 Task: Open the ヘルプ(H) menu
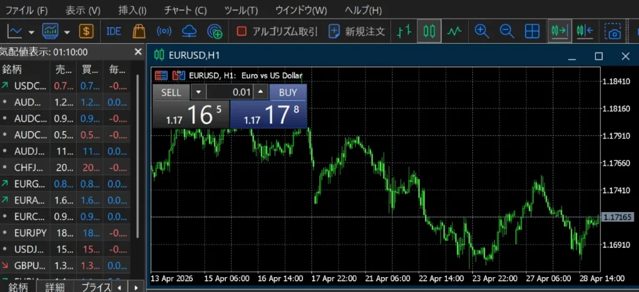click(x=363, y=10)
